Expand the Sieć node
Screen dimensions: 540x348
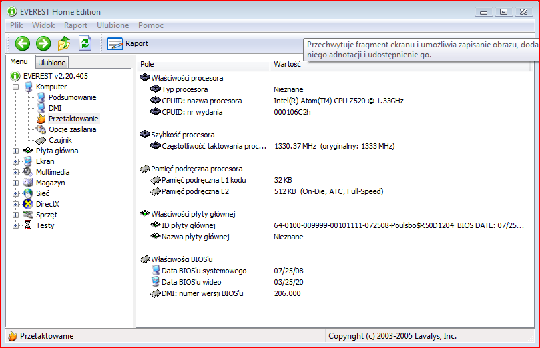pyautogui.click(x=15, y=193)
